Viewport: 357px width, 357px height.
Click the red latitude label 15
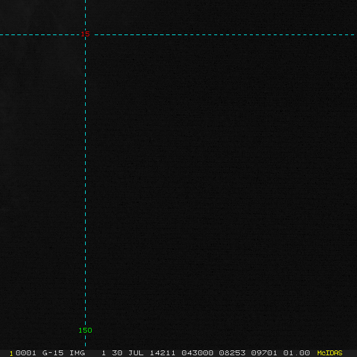coord(85,34)
